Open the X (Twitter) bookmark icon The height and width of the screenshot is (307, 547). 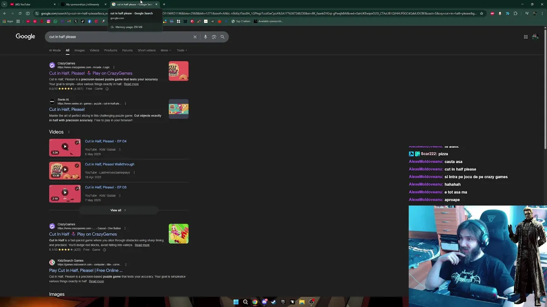coord(76,21)
